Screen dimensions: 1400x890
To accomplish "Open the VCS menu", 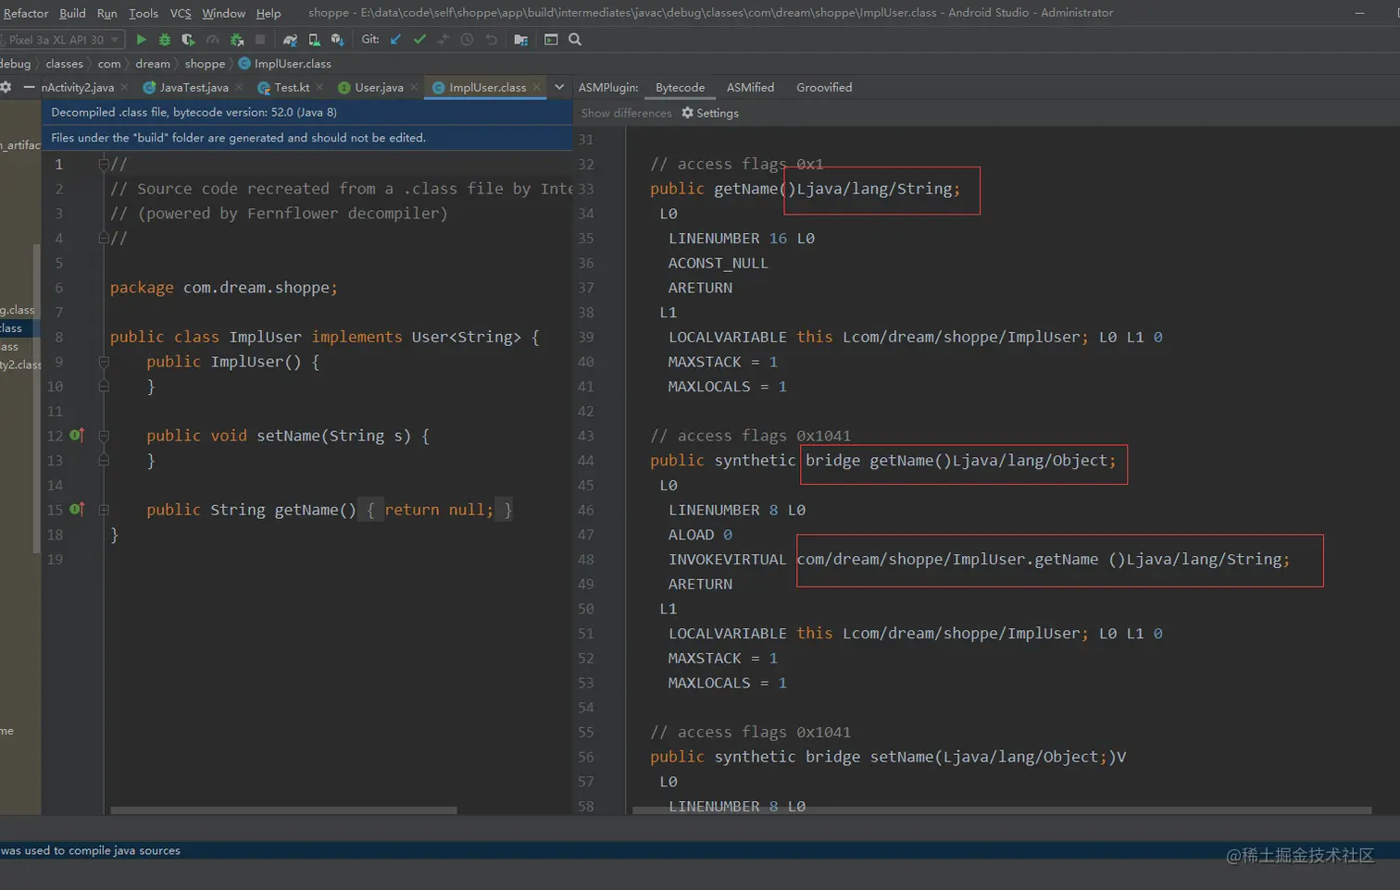I will (x=181, y=13).
